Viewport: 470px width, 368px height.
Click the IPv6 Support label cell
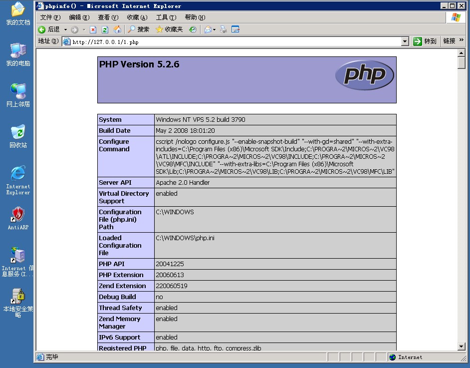pos(126,337)
